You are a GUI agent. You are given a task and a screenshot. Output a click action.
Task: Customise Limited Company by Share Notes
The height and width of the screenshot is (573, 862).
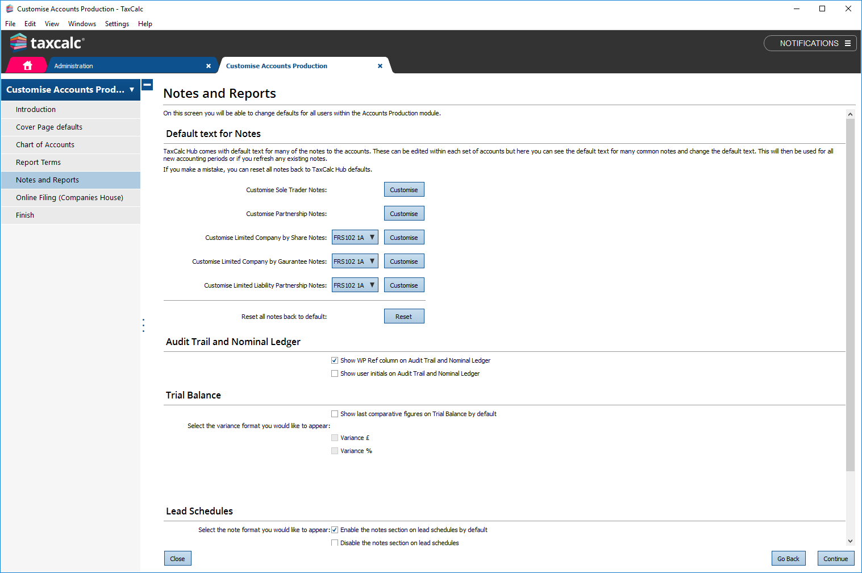coord(404,238)
